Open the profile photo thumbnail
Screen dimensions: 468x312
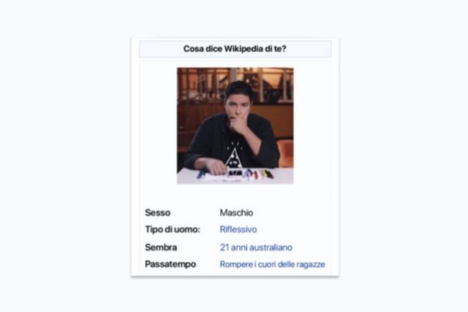pyautogui.click(x=235, y=126)
